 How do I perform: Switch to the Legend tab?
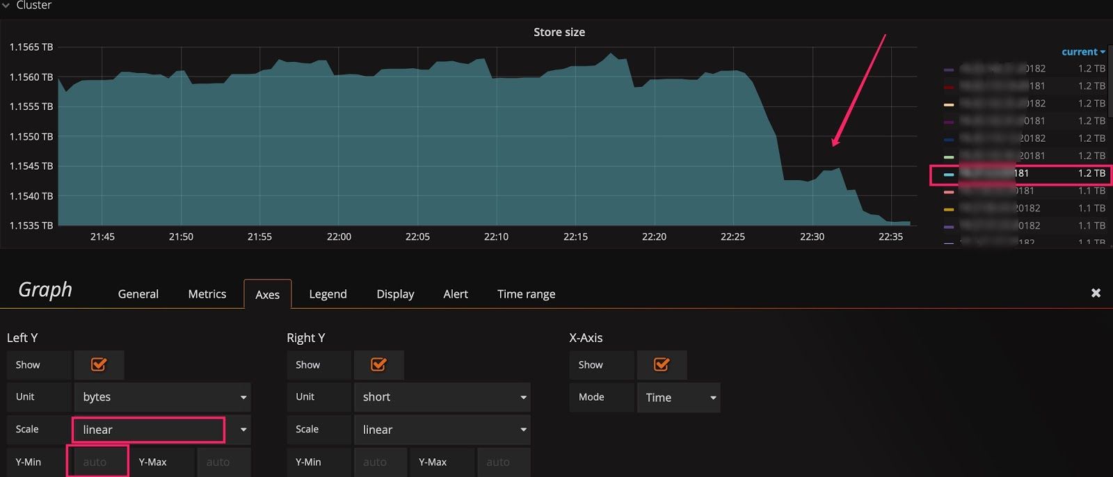point(328,294)
